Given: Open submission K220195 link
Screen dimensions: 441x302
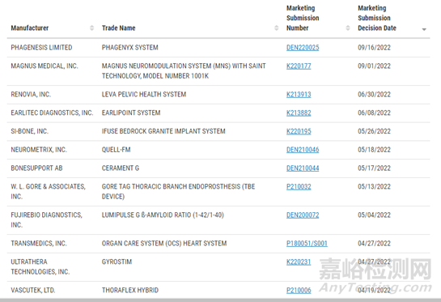Looking at the screenshot, I should [299, 131].
